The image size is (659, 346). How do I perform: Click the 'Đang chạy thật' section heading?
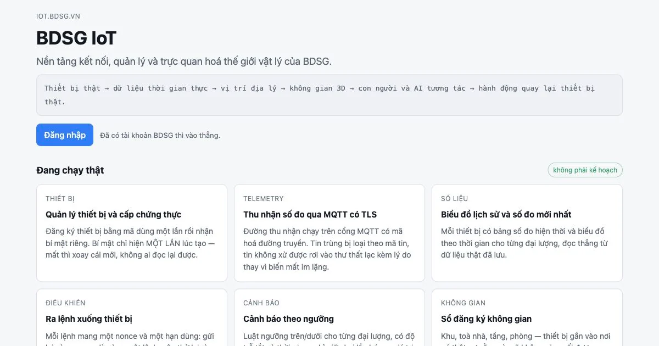click(x=70, y=170)
